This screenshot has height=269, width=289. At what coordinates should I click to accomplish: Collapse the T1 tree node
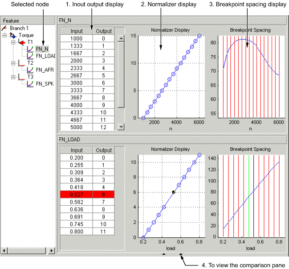pyautogui.click(x=13, y=42)
